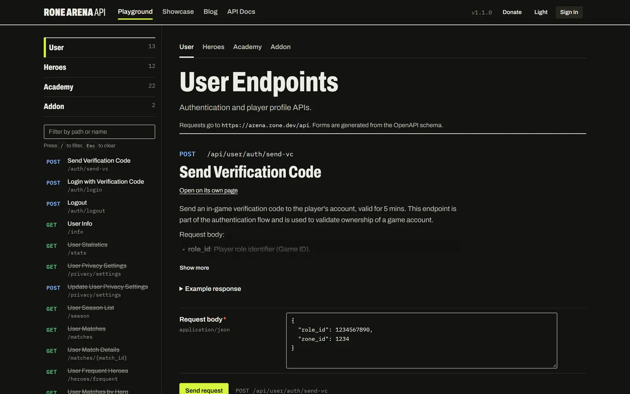This screenshot has width=630, height=394.
Task: Switch to the Light theme
Action: [541, 12]
